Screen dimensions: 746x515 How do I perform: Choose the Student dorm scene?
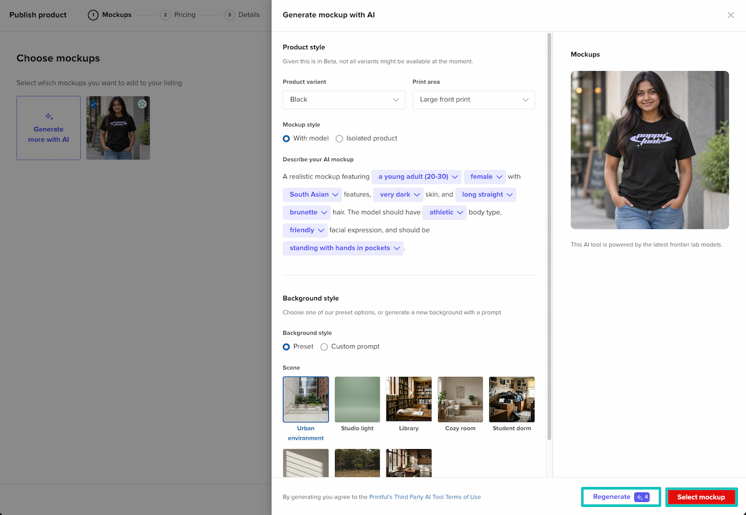512,399
